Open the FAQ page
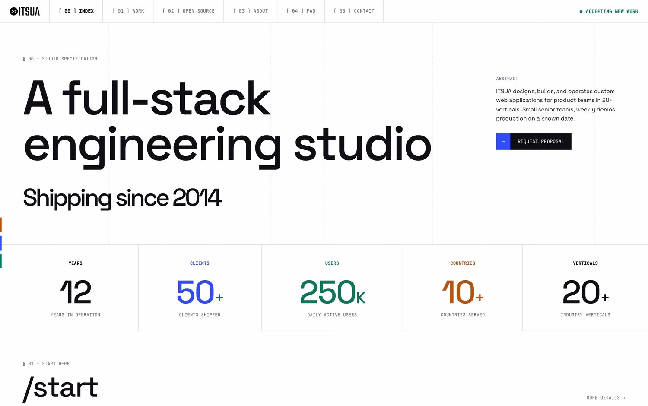The height and width of the screenshot is (406, 648). coord(301,11)
